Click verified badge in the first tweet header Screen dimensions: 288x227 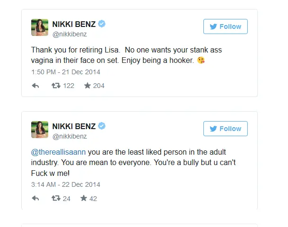point(102,24)
